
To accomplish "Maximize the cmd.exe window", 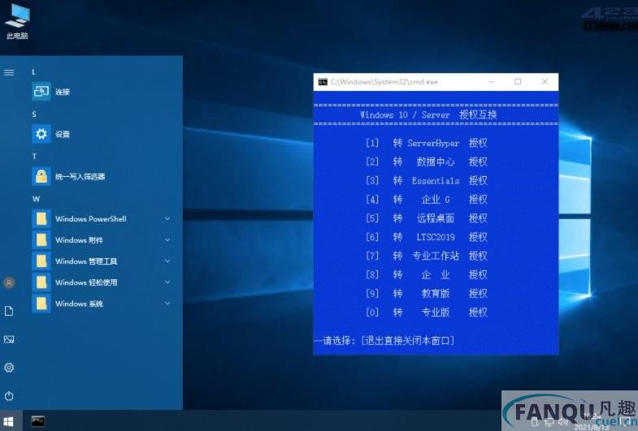I will 518,82.
